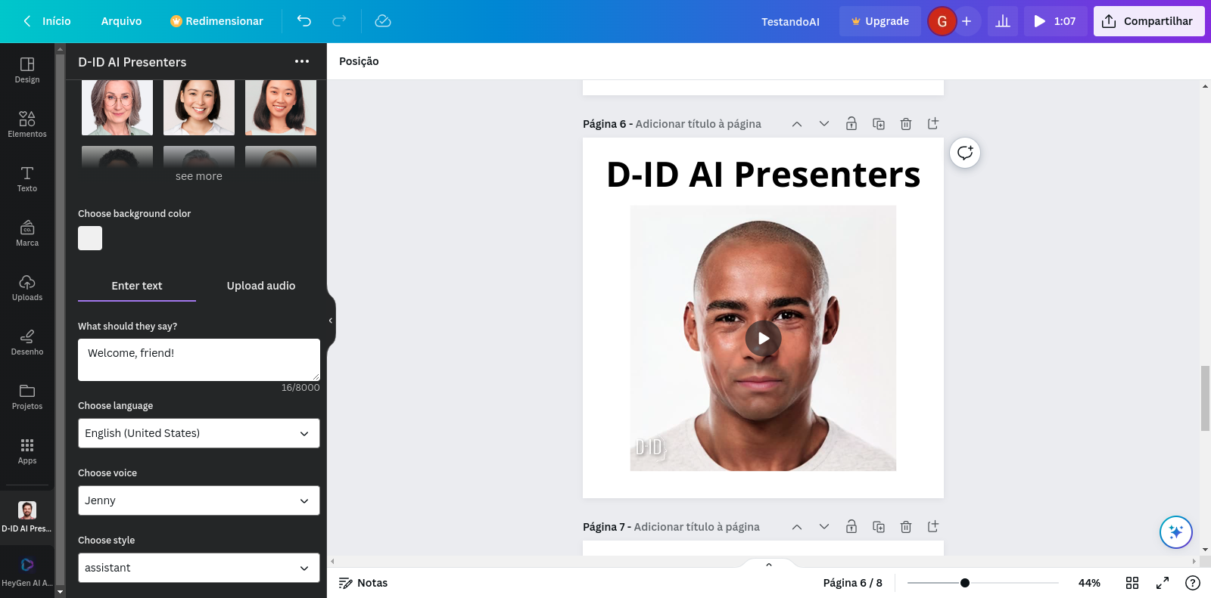The width and height of the screenshot is (1211, 598).
Task: Adjust the zoom slider handle
Action: [x=965, y=583]
